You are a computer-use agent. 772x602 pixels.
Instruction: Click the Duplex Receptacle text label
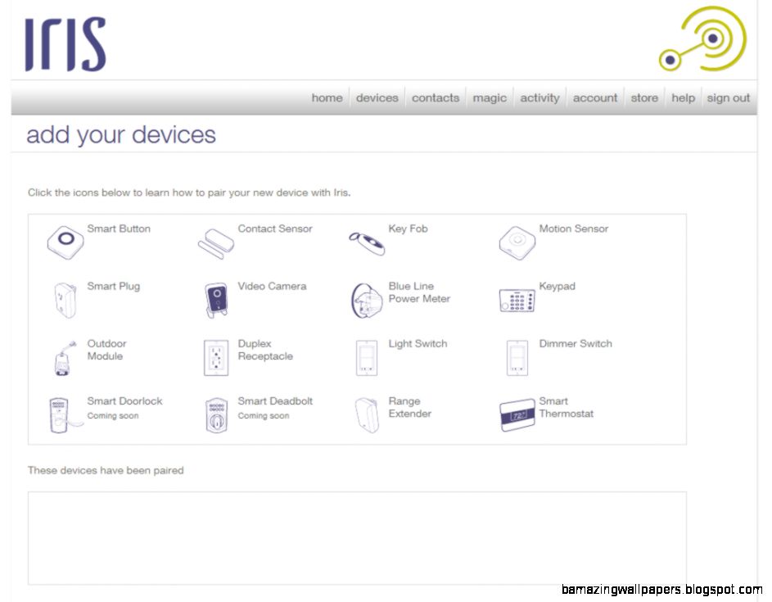pyautogui.click(x=265, y=351)
